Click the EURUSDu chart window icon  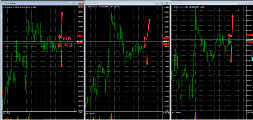pos(172,3)
